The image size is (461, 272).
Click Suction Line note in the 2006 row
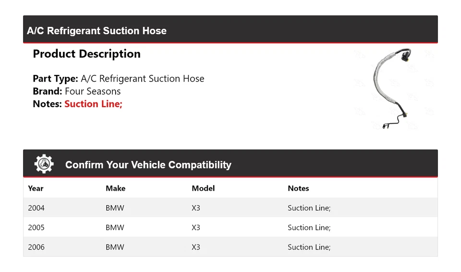(309, 247)
